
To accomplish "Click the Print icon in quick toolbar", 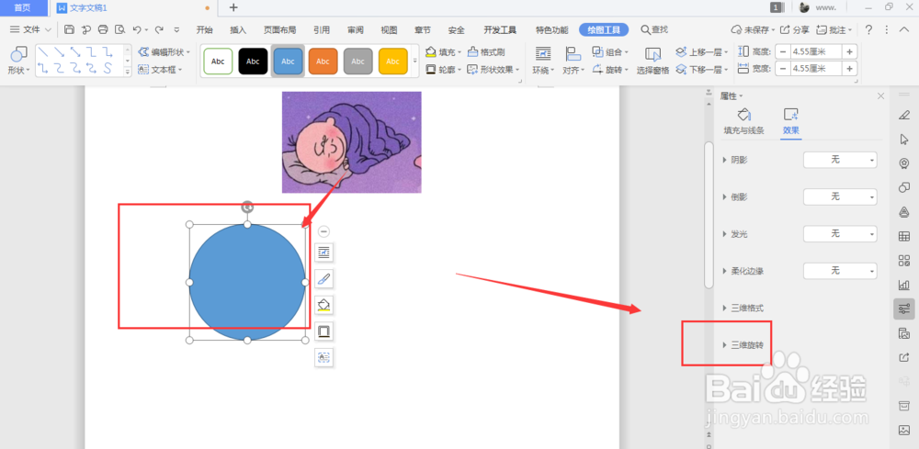I will click(103, 29).
